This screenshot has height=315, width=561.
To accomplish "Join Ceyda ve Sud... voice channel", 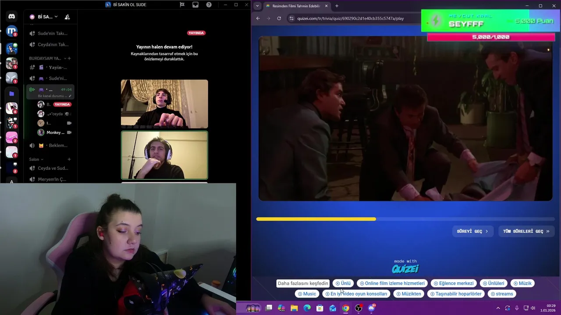I will click(50, 168).
